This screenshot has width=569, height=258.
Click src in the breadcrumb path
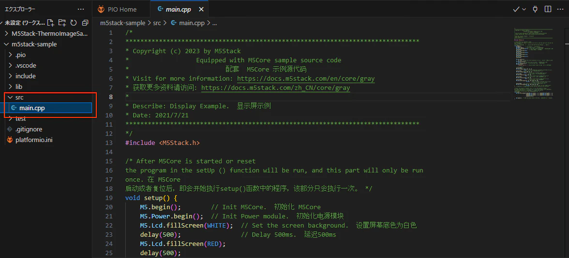coord(157,23)
